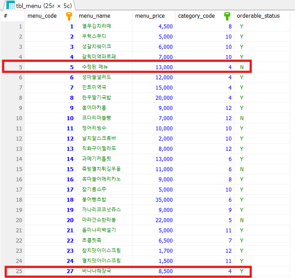This screenshot has height=278, width=295.
Task: Click orderable_status N for 수정된 메뉴
Action: [242, 67]
